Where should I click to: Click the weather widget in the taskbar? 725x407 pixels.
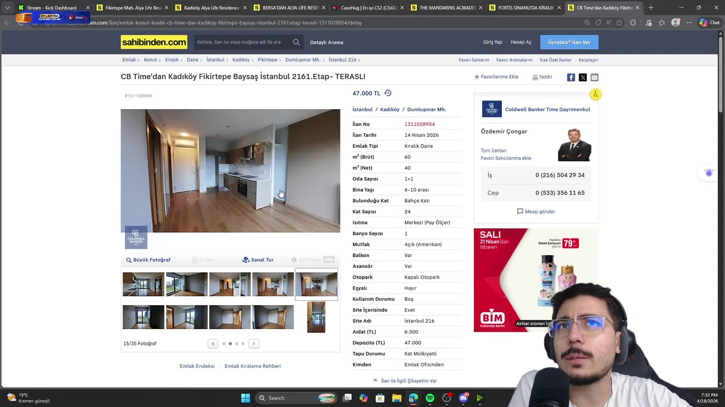[x=27, y=398]
